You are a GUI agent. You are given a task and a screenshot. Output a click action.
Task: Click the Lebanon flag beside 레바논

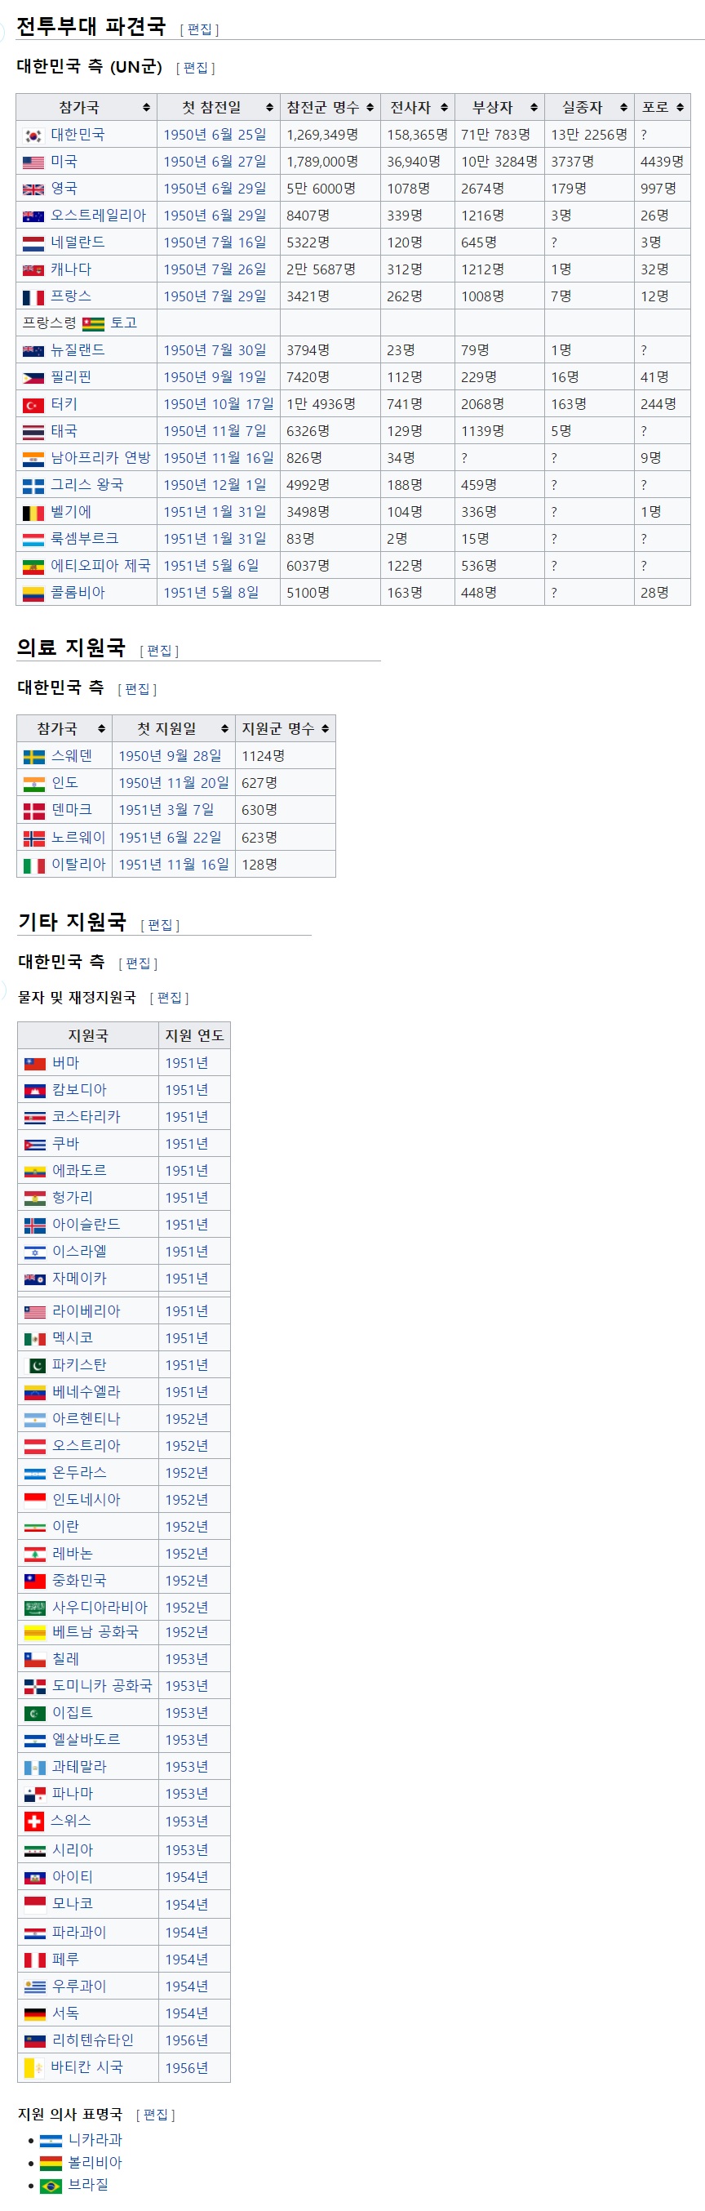[34, 1555]
